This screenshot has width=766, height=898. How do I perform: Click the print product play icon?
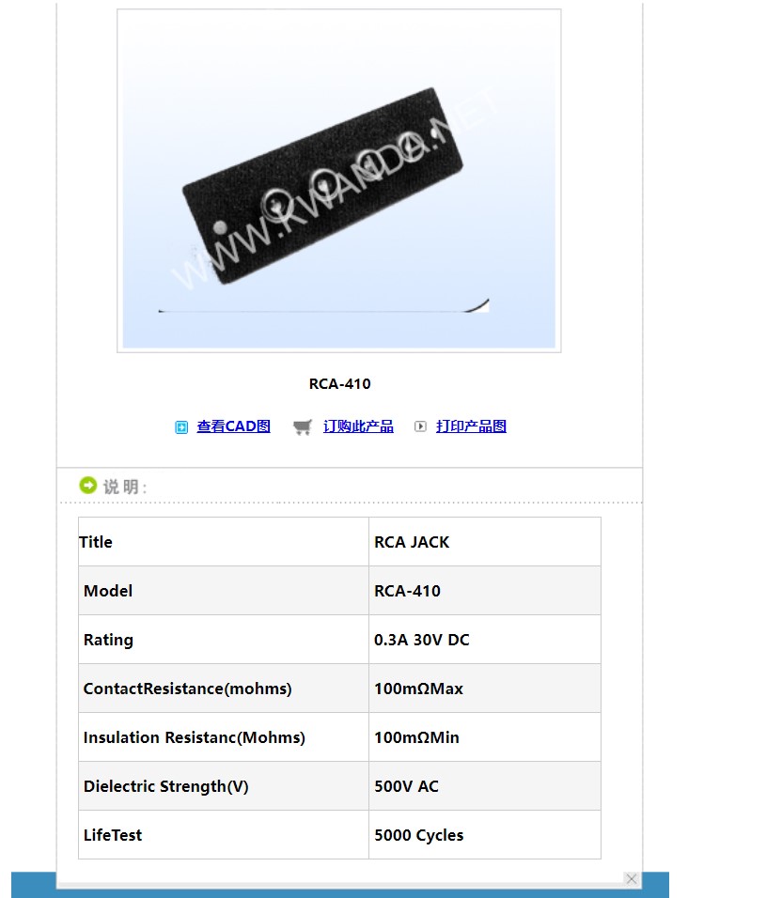coord(420,426)
